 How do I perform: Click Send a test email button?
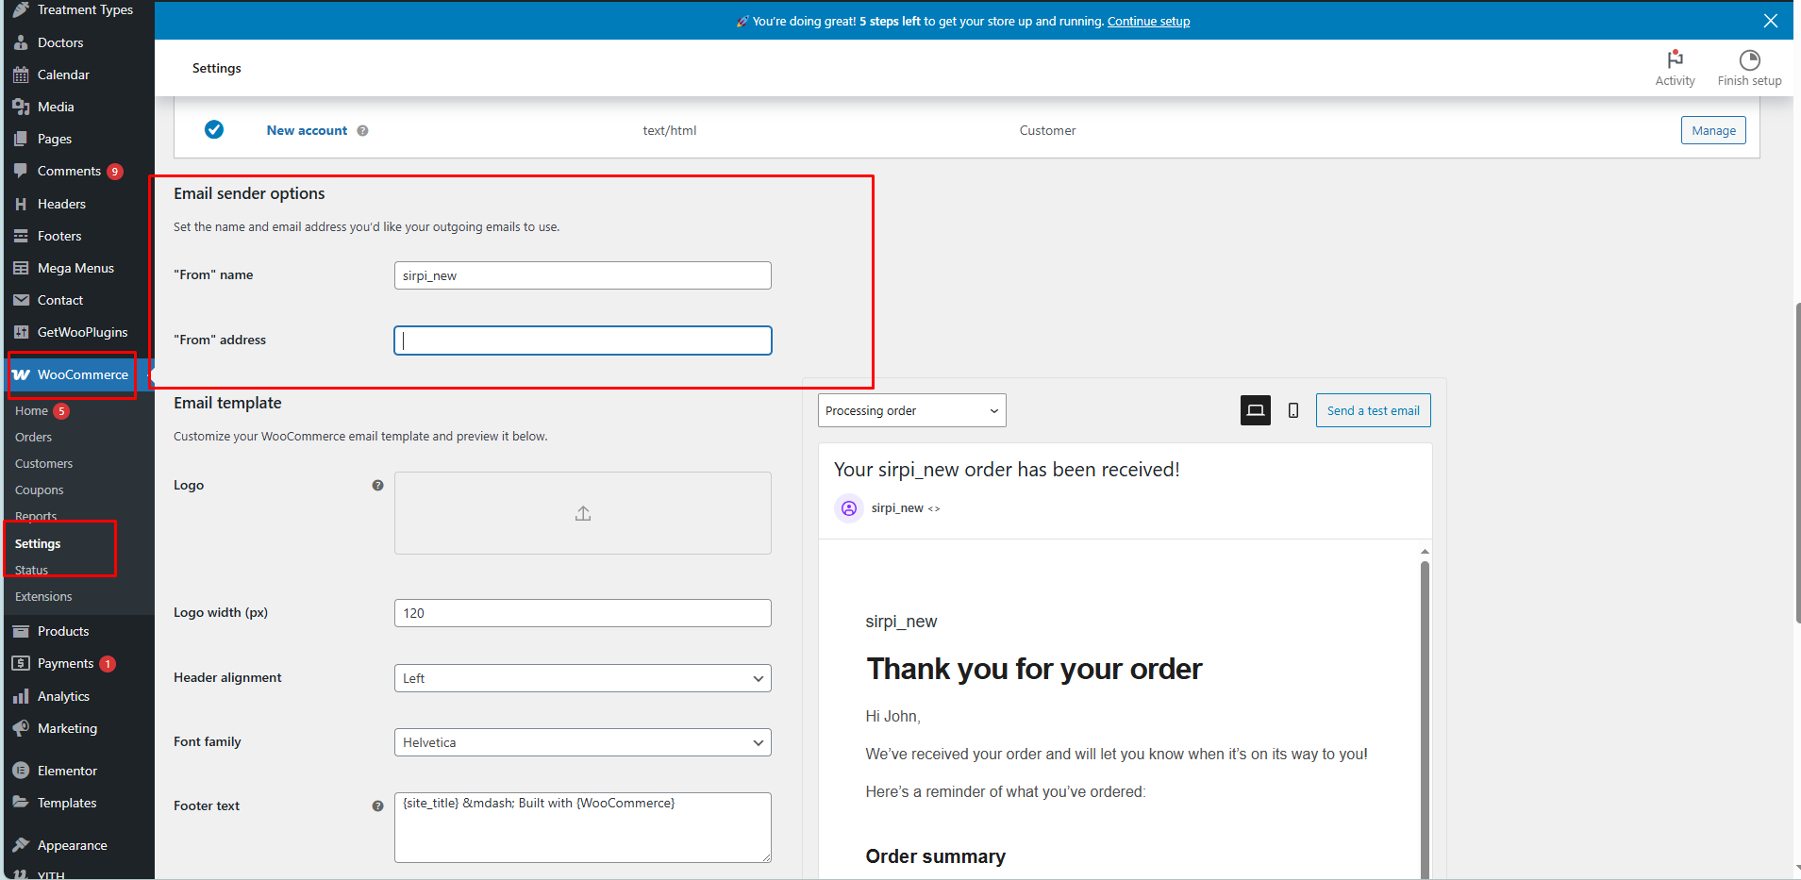click(x=1373, y=410)
